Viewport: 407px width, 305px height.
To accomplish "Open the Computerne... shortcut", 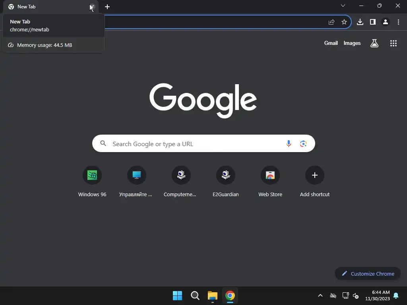I will 181,181.
